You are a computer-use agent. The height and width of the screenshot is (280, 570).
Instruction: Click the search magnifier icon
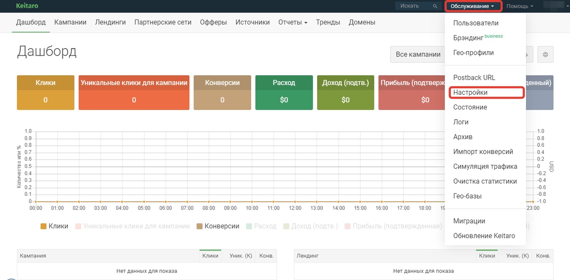(435, 6)
